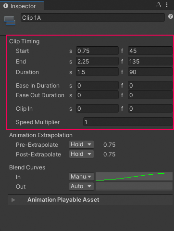Select the Clip In frames field
Image resolution: width=174 pixels, height=231 pixels.
click(150, 109)
